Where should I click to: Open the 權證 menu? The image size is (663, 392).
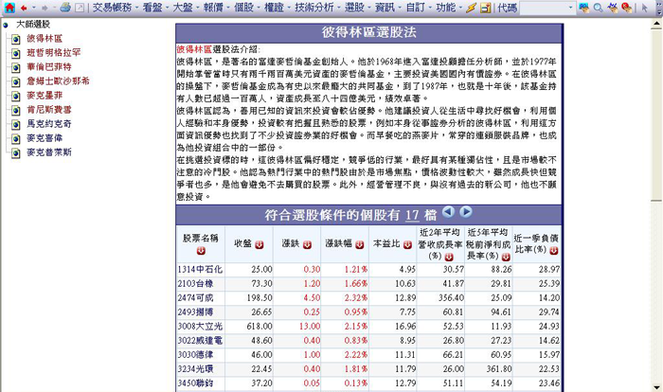click(274, 8)
